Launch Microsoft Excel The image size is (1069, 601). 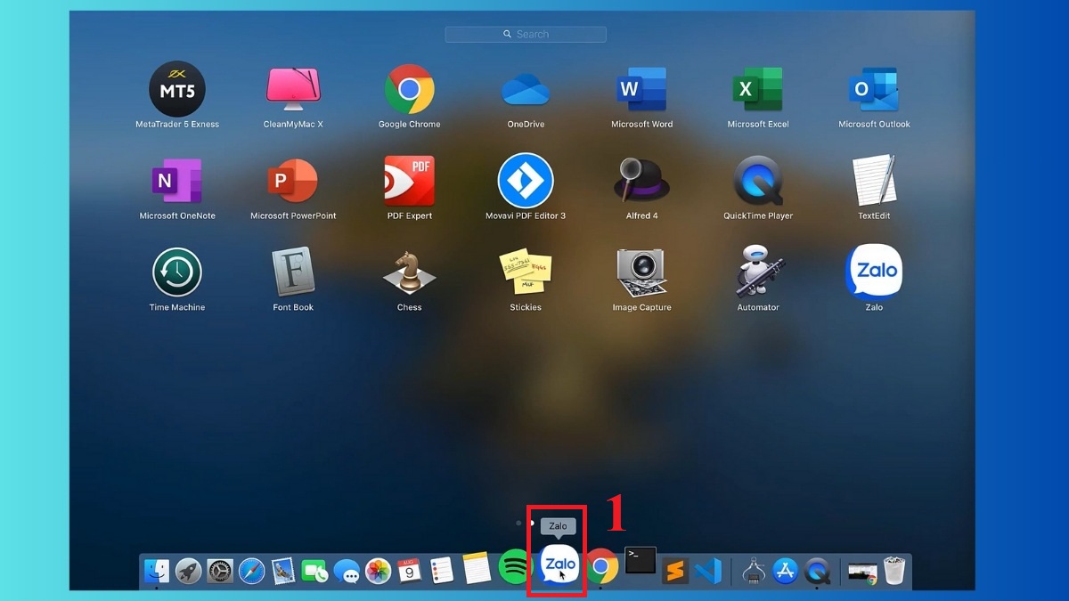[757, 89]
